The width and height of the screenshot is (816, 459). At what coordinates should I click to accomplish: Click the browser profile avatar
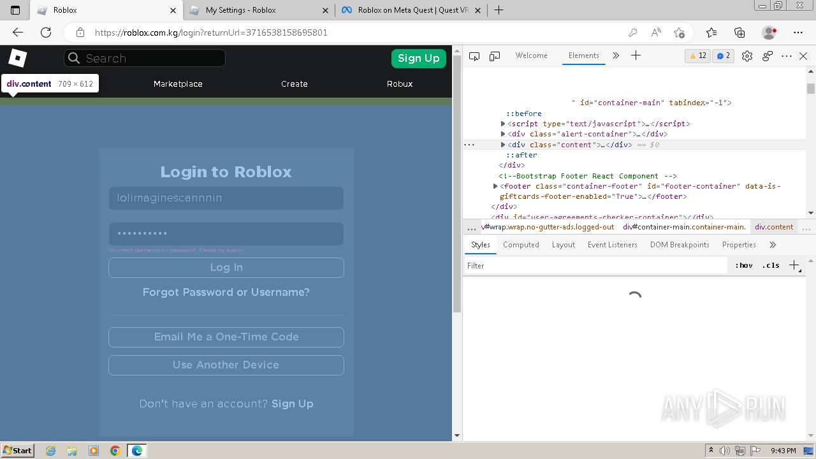click(769, 33)
